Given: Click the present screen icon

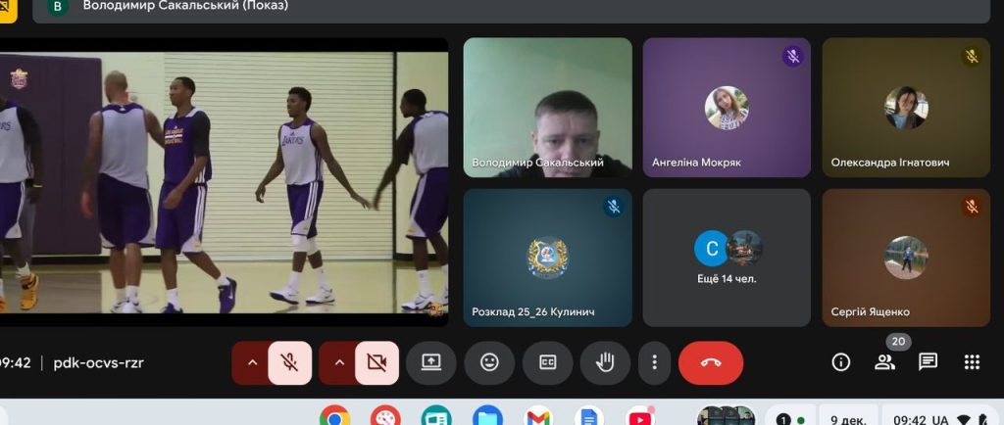Looking at the screenshot, I should pos(431,362).
